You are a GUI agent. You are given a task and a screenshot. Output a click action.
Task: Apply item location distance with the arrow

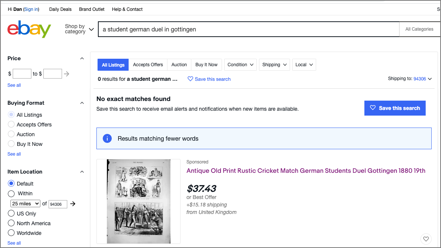click(x=73, y=204)
